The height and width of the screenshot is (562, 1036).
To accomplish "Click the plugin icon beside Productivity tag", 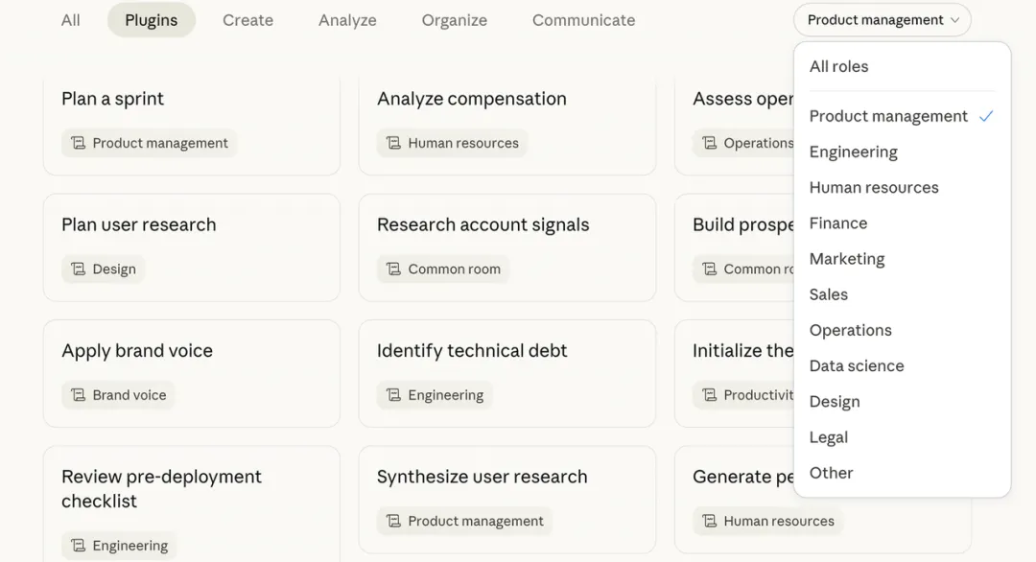I will [710, 395].
